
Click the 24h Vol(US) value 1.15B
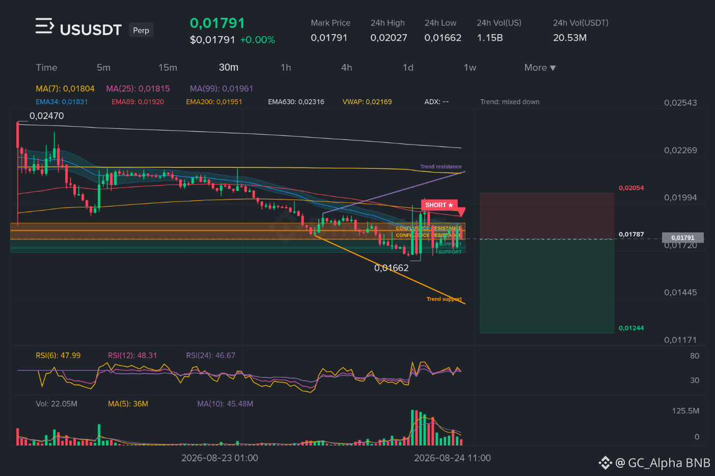(x=490, y=38)
